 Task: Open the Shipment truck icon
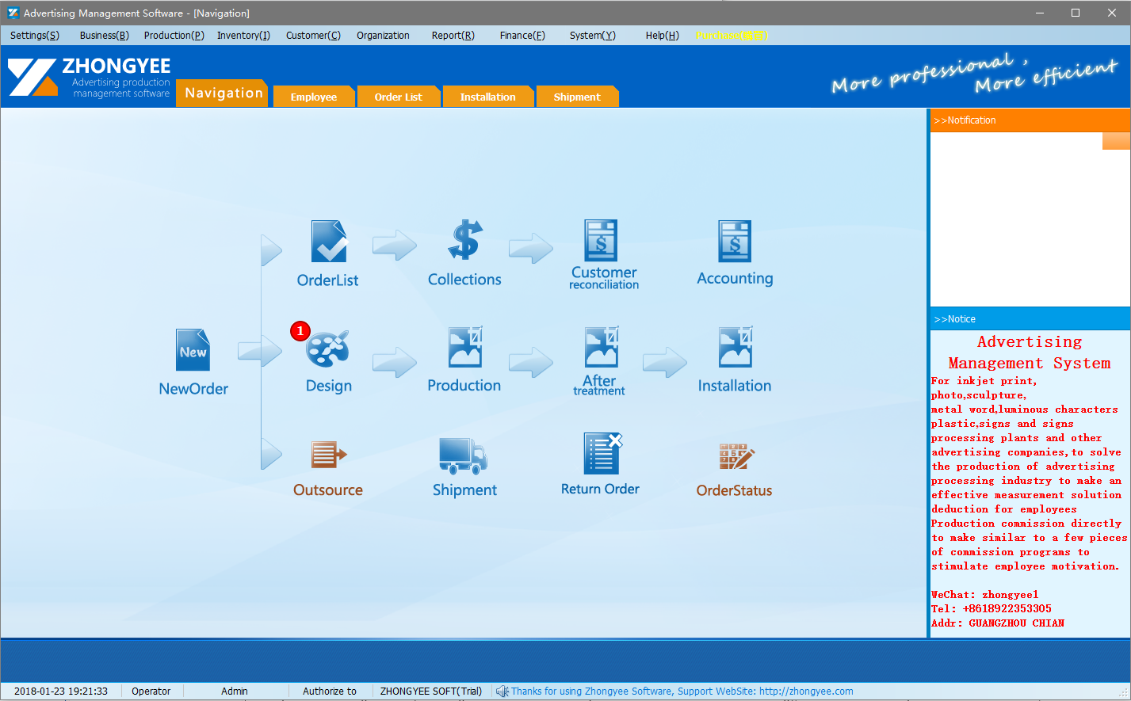pyautogui.click(x=464, y=455)
